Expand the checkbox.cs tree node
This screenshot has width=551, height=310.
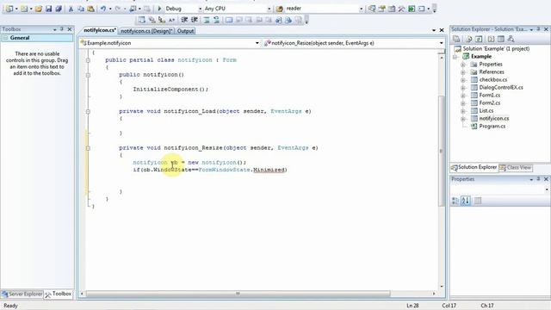point(463,80)
